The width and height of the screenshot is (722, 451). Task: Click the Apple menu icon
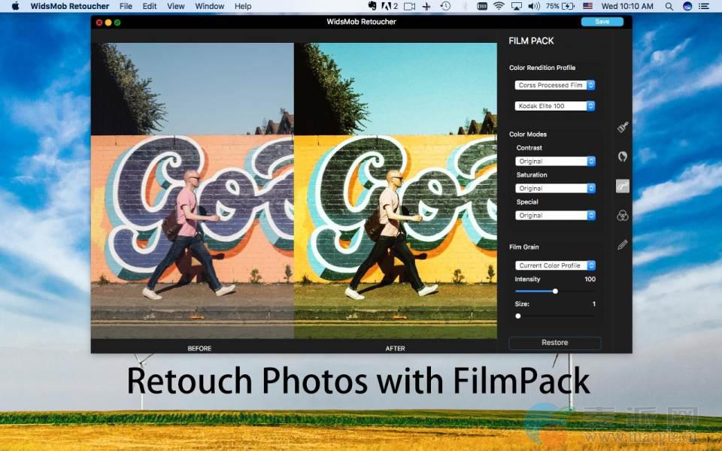(15, 6)
